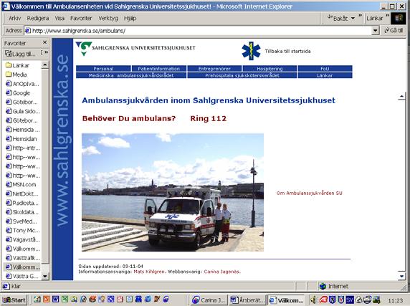
Task: Click the Gå till button
Action: tap(394, 31)
